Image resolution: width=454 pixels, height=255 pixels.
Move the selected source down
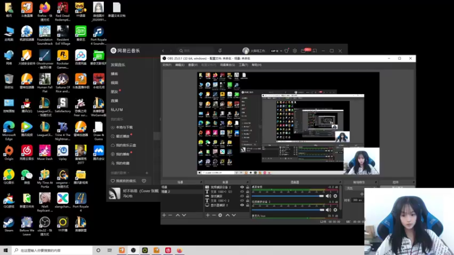pyautogui.click(x=234, y=215)
